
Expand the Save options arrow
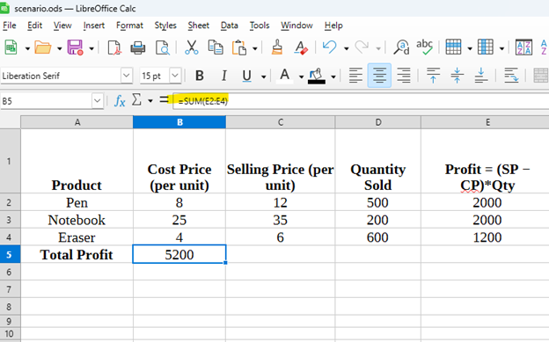click(91, 48)
